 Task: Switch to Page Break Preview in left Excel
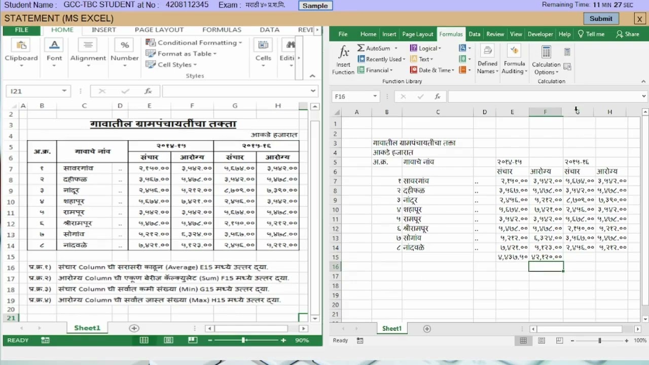pyautogui.click(x=192, y=340)
